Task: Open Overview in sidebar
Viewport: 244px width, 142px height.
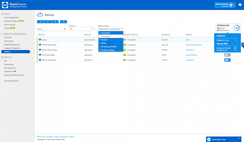Action: [x=8, y=38]
